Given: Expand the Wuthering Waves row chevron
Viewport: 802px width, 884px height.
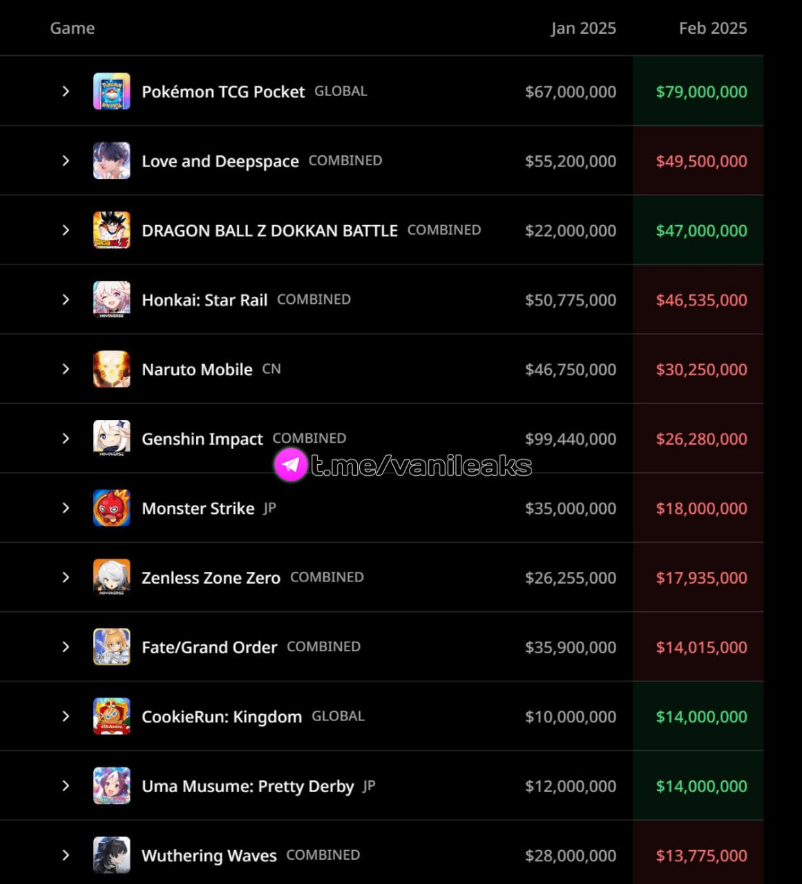Looking at the screenshot, I should (66, 855).
